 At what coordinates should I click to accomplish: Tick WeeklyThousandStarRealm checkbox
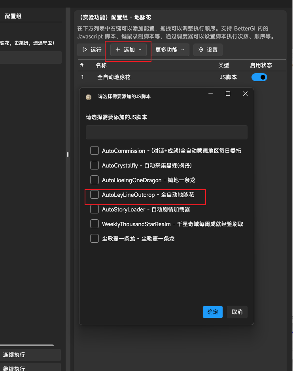pyautogui.click(x=95, y=224)
